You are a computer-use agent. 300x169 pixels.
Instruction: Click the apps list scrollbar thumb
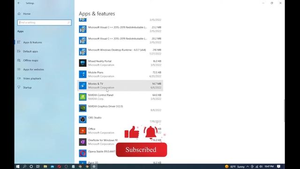point(285,111)
